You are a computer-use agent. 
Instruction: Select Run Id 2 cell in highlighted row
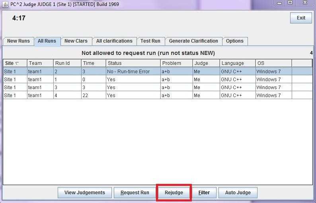click(67, 71)
